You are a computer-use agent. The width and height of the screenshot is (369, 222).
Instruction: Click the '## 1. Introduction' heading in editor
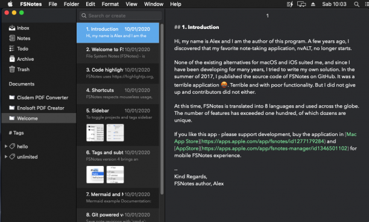pos(197,27)
